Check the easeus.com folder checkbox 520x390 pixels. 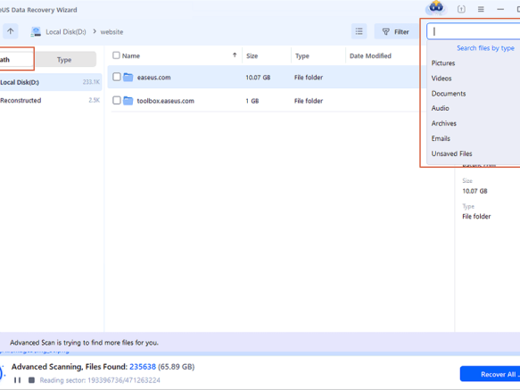tap(117, 77)
